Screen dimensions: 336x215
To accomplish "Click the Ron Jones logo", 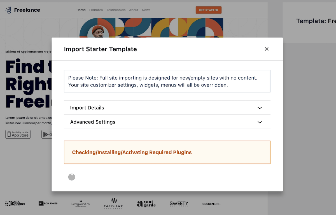I will point(48,204).
